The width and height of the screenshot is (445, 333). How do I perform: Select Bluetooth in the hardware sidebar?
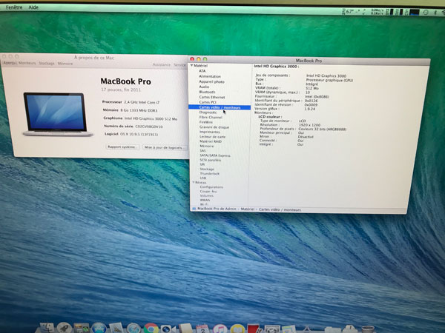point(207,92)
